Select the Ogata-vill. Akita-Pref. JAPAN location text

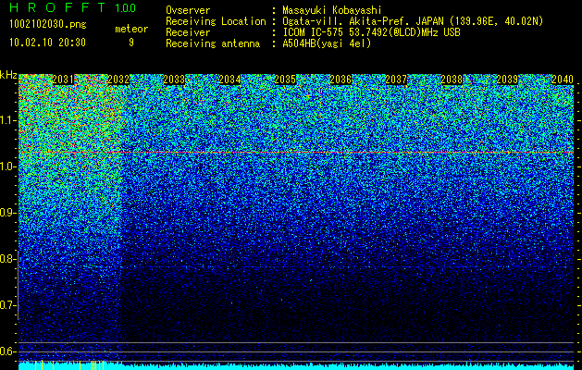click(x=413, y=21)
